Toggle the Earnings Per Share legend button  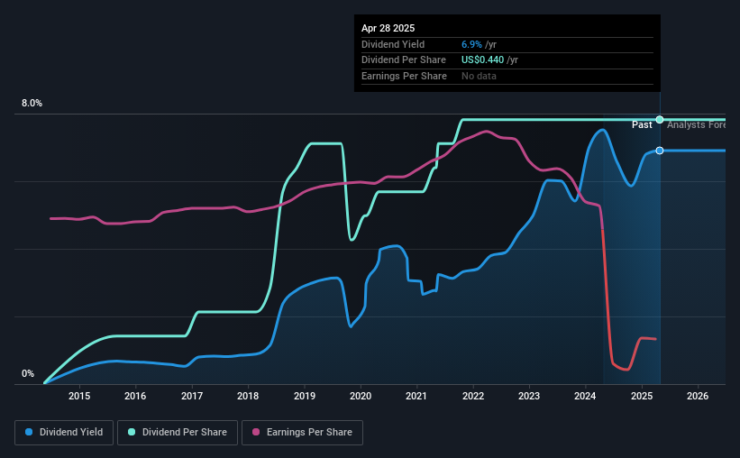click(302, 433)
